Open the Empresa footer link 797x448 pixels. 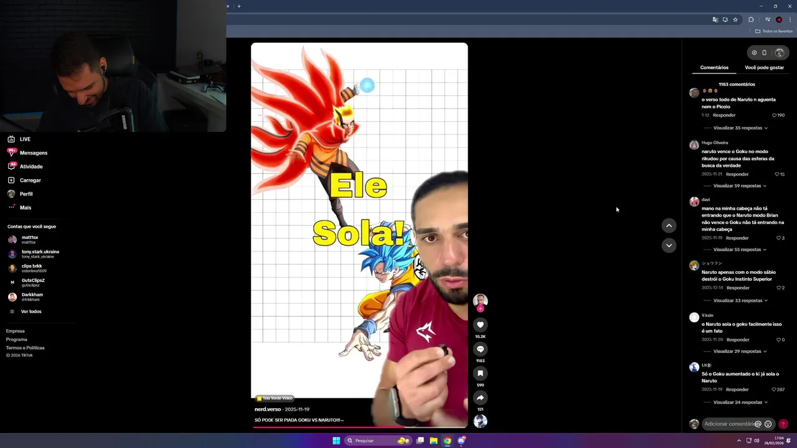pyautogui.click(x=16, y=332)
